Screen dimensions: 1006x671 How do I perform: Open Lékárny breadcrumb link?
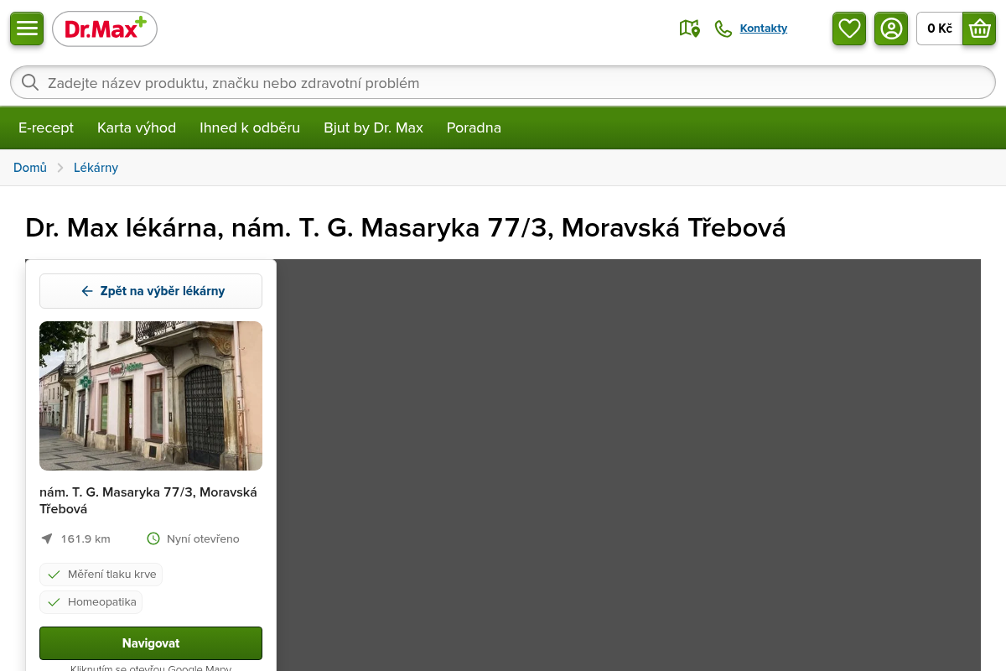(x=96, y=168)
